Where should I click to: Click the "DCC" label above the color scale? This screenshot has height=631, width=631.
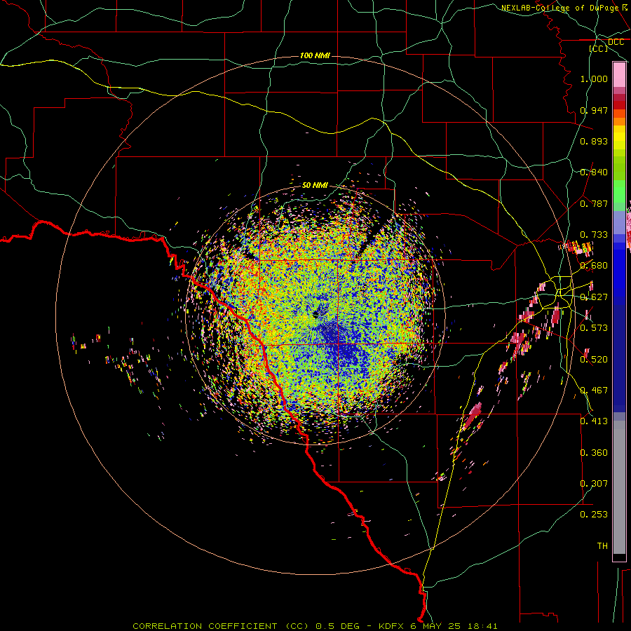(x=616, y=42)
